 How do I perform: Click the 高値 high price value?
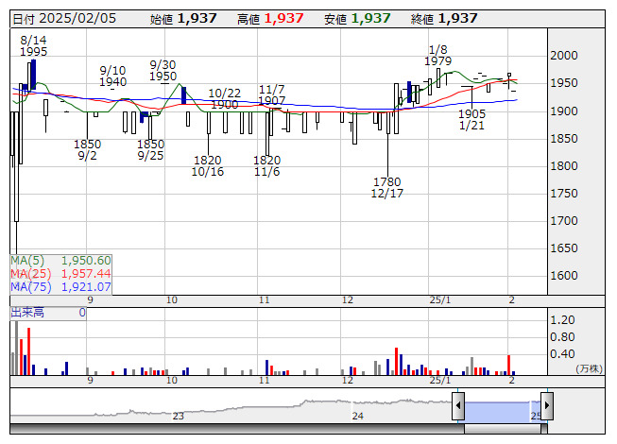pyautogui.click(x=284, y=18)
